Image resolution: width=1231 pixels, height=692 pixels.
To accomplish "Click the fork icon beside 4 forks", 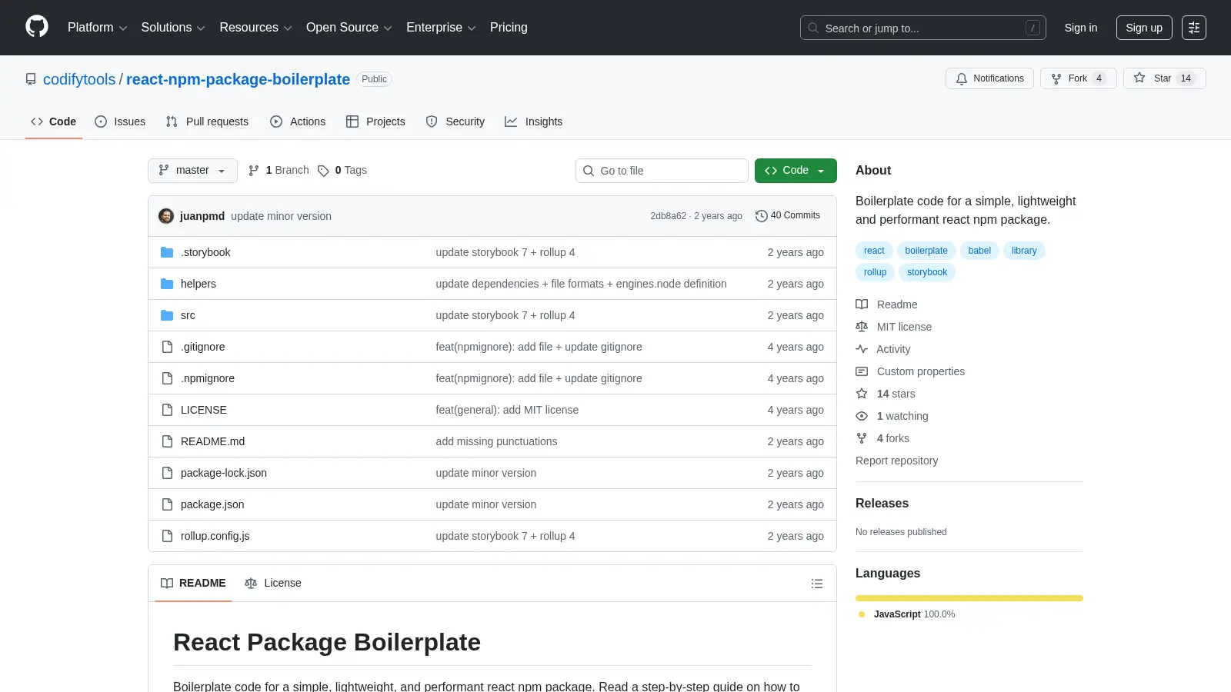I will pos(862,438).
